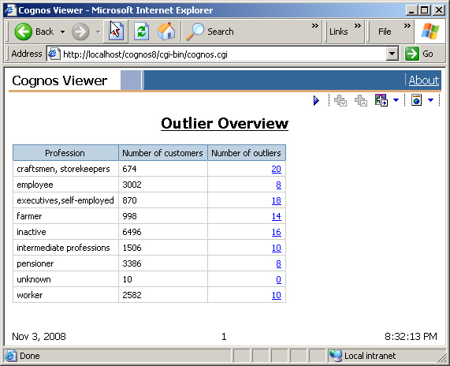Click the customer count 3002
The width and height of the screenshot is (450, 366).
point(132,185)
